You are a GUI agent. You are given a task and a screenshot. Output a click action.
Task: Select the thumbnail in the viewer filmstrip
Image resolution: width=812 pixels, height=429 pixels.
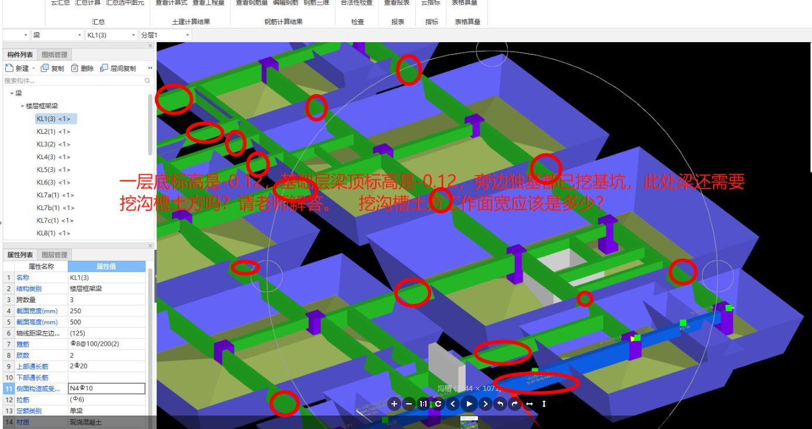[469, 424]
